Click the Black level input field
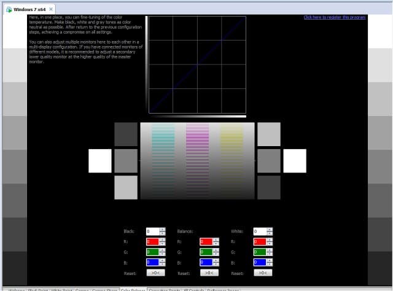The image size is (393, 291). click(153, 231)
